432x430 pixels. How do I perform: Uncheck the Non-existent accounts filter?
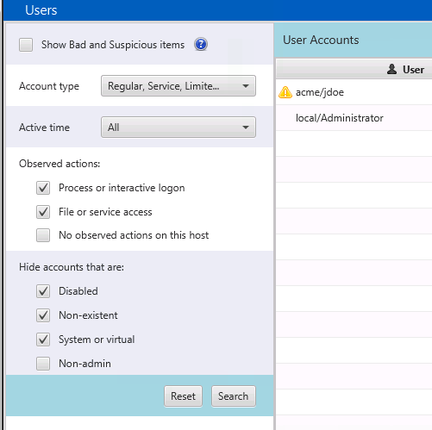click(x=43, y=315)
